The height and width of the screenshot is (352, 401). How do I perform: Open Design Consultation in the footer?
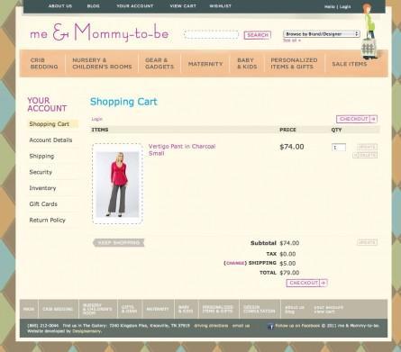click(260, 309)
